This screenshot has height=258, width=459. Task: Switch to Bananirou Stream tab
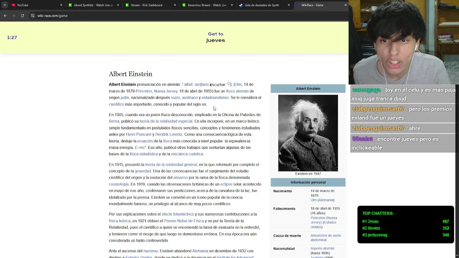pyautogui.click(x=207, y=5)
